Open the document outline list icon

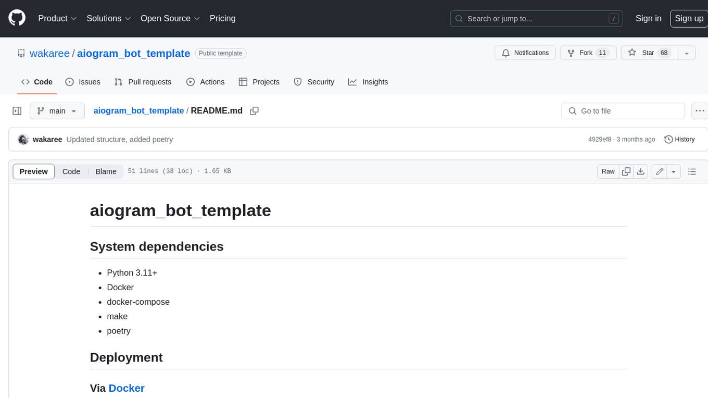(692, 171)
